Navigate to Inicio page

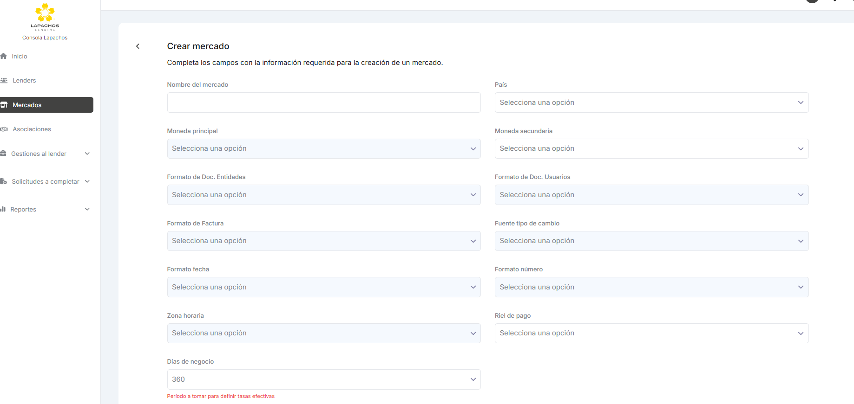pyautogui.click(x=20, y=56)
